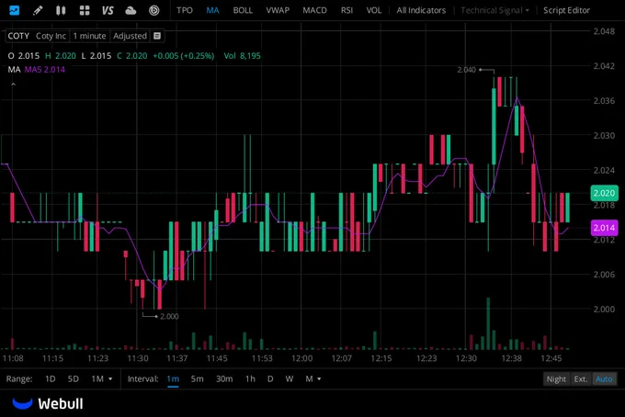625x417 pixels.
Task: Click the 2.036 price axis label
Action: 604,101
